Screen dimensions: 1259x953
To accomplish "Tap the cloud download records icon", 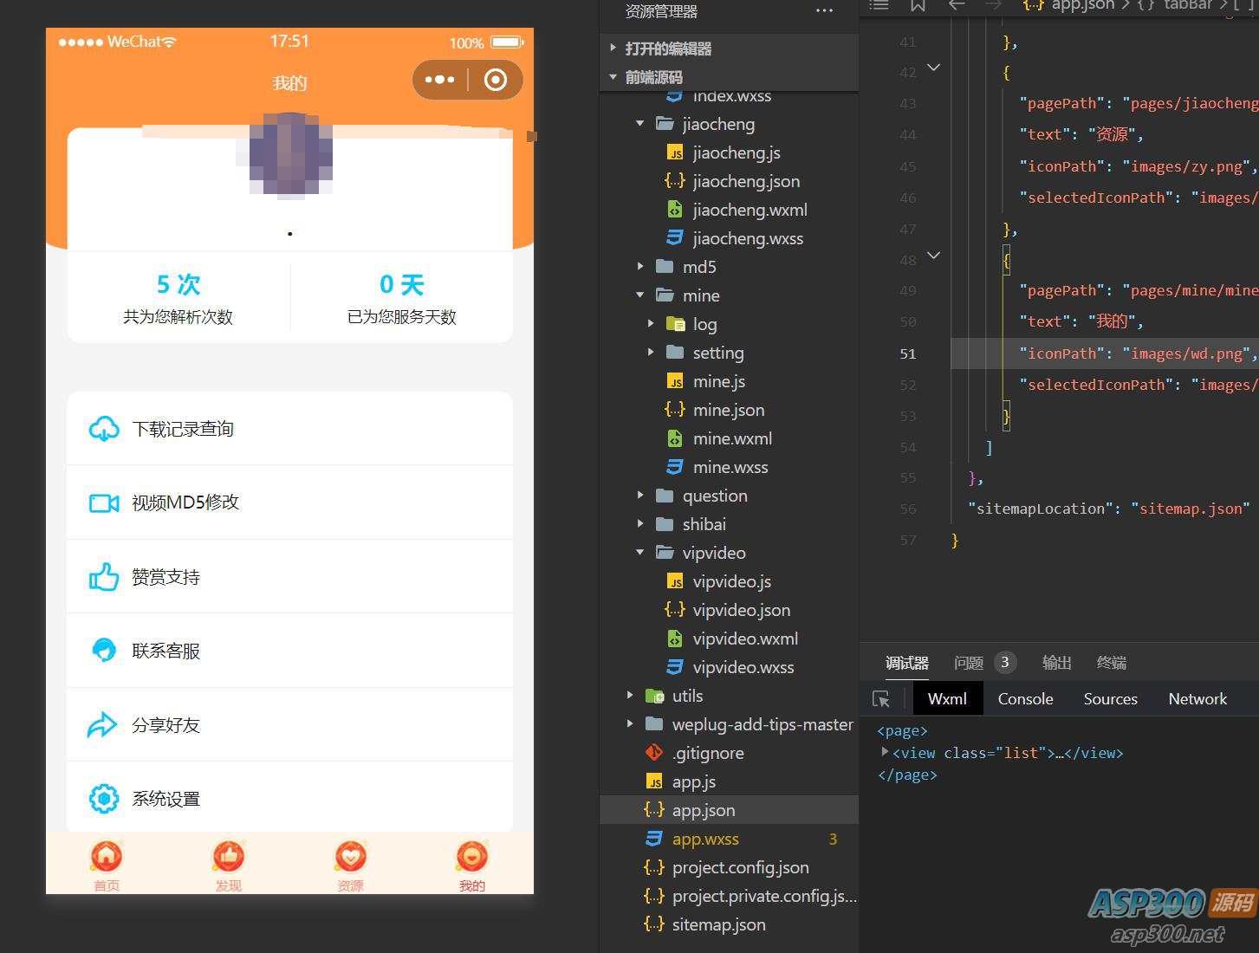I will 104,429.
